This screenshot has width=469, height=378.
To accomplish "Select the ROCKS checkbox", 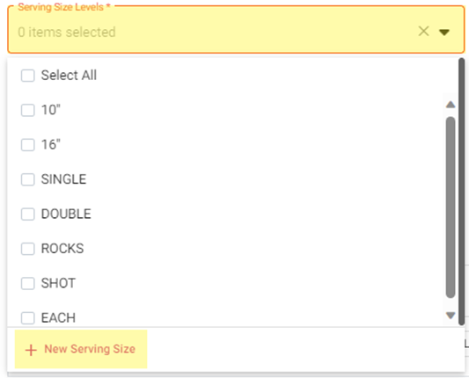I will 28,249.
